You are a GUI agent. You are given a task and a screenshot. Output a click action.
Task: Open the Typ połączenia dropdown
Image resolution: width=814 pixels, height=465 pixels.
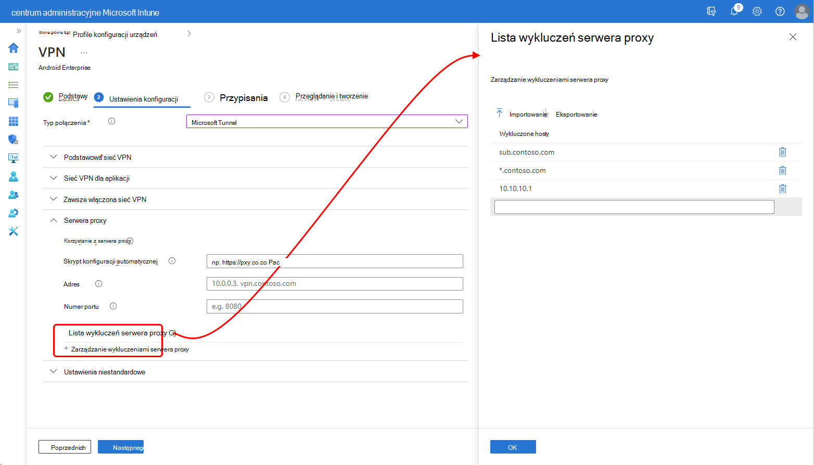(x=327, y=121)
